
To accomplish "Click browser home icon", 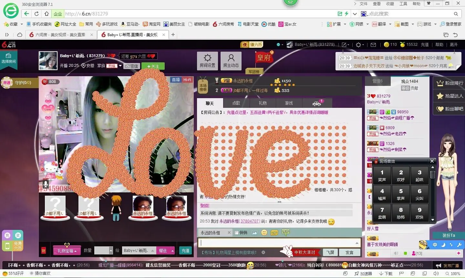I will click(47, 14).
